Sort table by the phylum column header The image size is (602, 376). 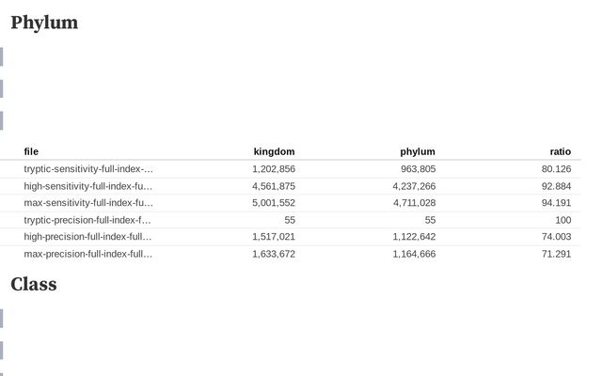pos(418,151)
